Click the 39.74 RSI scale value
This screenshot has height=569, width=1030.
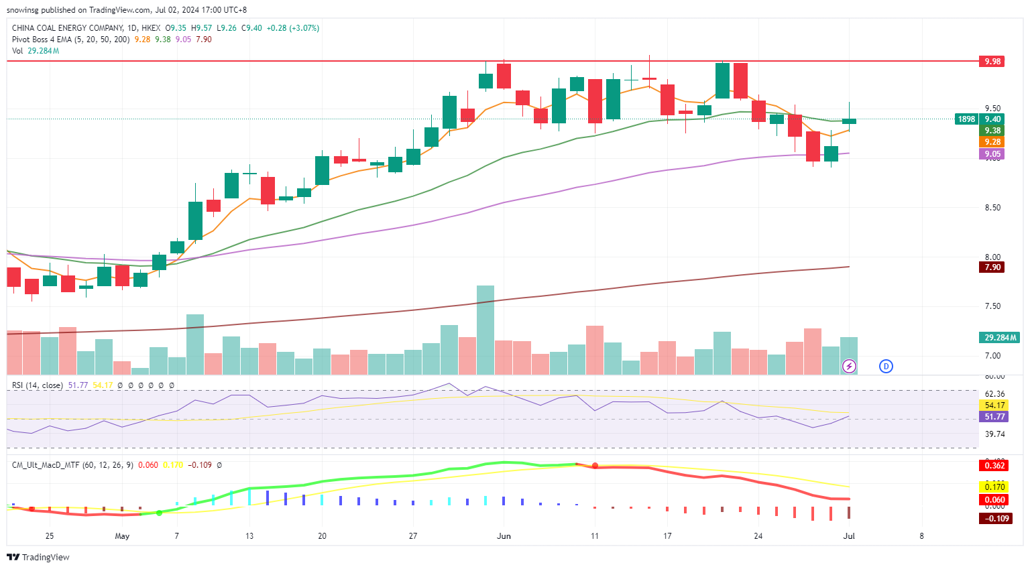tap(994, 434)
